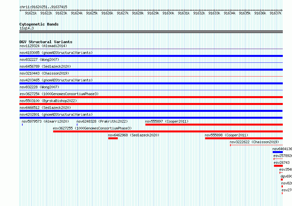292x206 pixels.
Task: Click nsv4202801 (gnomADStructuralVariants) label
Action: tap(56, 114)
